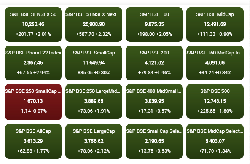250x164 pixels.
Task: Open the S&P BSE 500 index tile
Action: click(215, 102)
